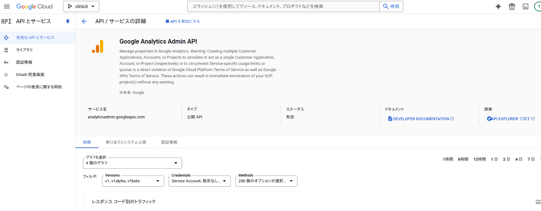Click the ページの使用に関する契約 settings icon
The height and width of the screenshot is (211, 541).
pyautogui.click(x=6, y=87)
